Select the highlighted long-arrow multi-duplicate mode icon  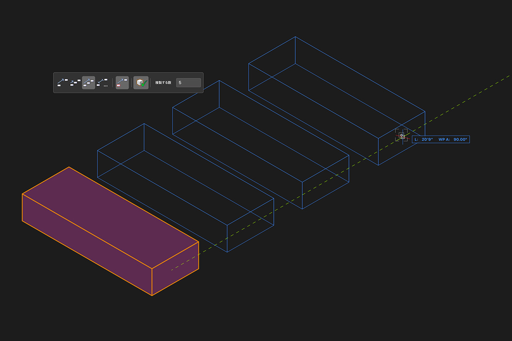[88, 82]
